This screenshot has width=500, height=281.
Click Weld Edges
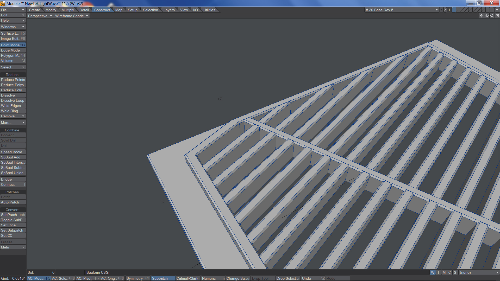click(13, 106)
